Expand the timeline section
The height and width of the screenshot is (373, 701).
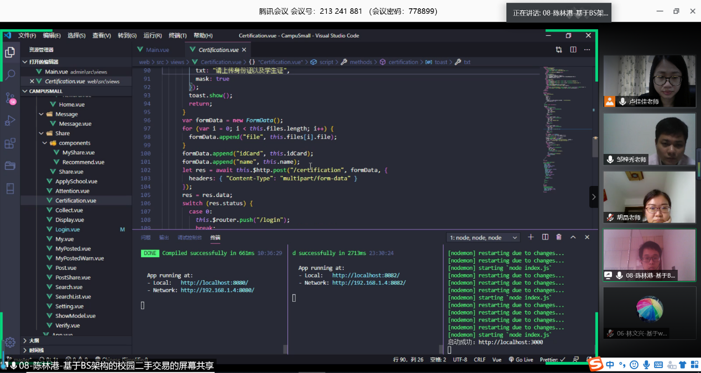click(x=76, y=350)
